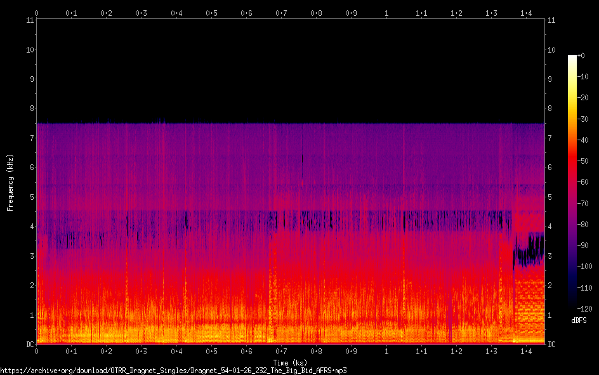Click the -30 label on the dBFS scale
The image size is (599, 375).
(589, 119)
